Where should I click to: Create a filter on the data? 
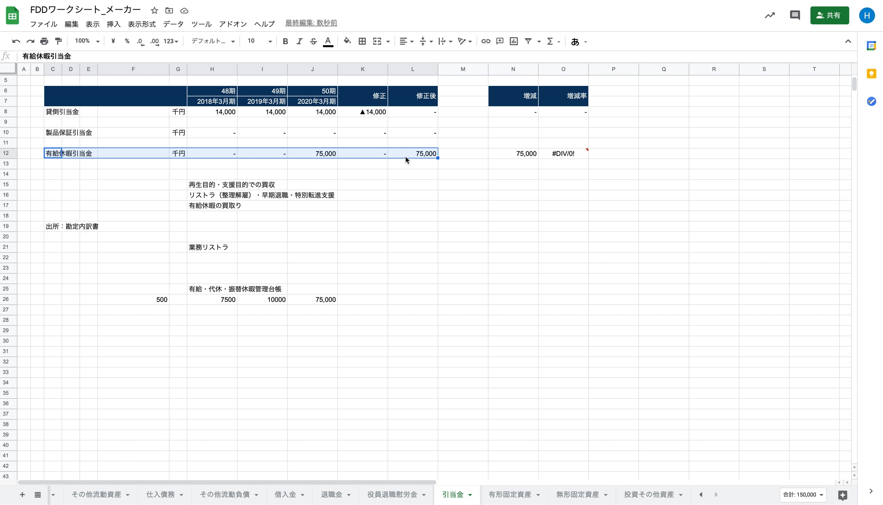coord(528,41)
